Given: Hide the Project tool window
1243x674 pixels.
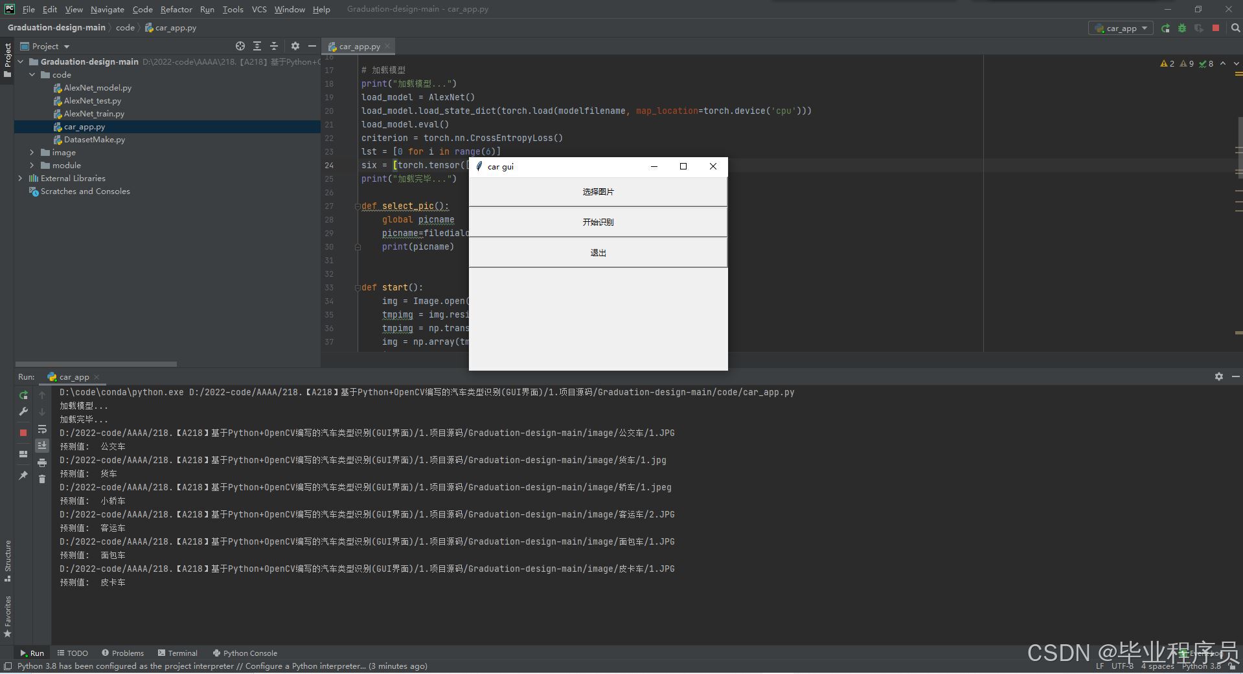Looking at the screenshot, I should pyautogui.click(x=312, y=46).
